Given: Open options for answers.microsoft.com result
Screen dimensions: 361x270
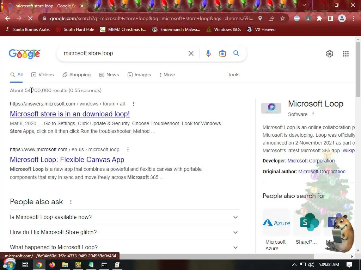Looking at the screenshot, I should [134, 104].
